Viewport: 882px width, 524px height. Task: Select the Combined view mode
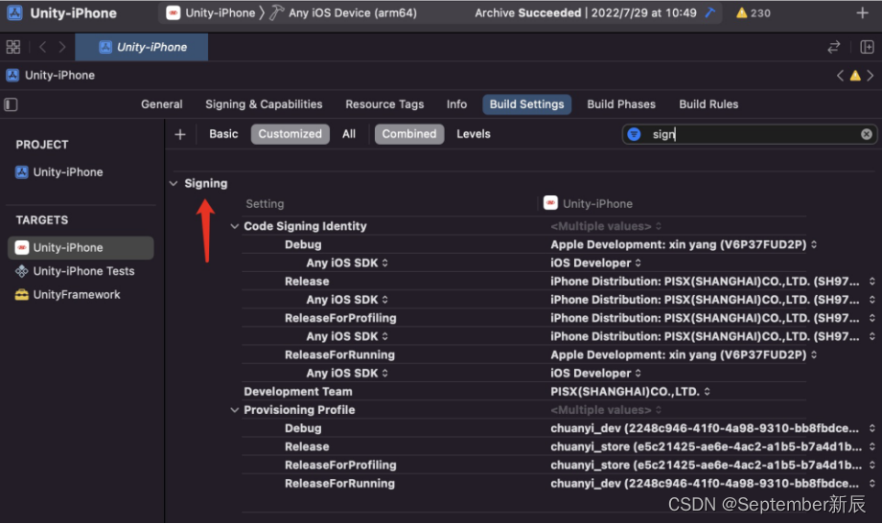409,134
